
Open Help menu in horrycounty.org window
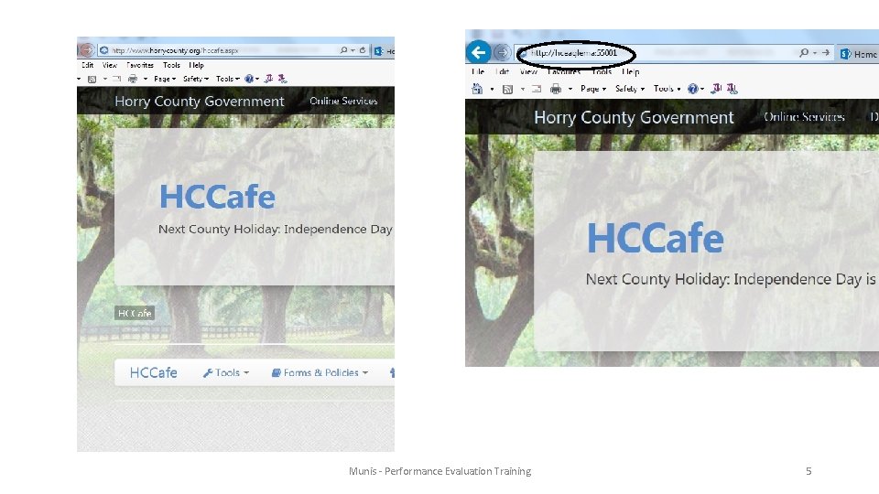click(x=196, y=65)
